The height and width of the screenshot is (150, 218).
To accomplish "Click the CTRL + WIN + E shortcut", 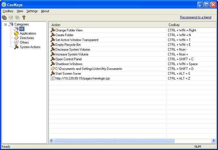I will coord(179,45).
